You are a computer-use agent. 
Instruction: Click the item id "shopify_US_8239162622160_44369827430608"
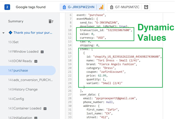coord(126,57)
